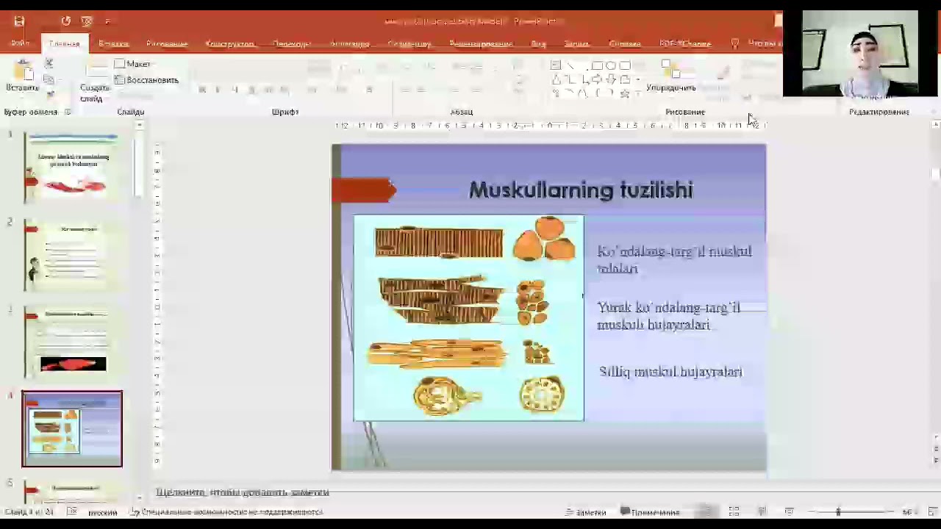This screenshot has height=529, width=941.
Task: Toggle Bold formatting in the font group
Action: tap(202, 90)
